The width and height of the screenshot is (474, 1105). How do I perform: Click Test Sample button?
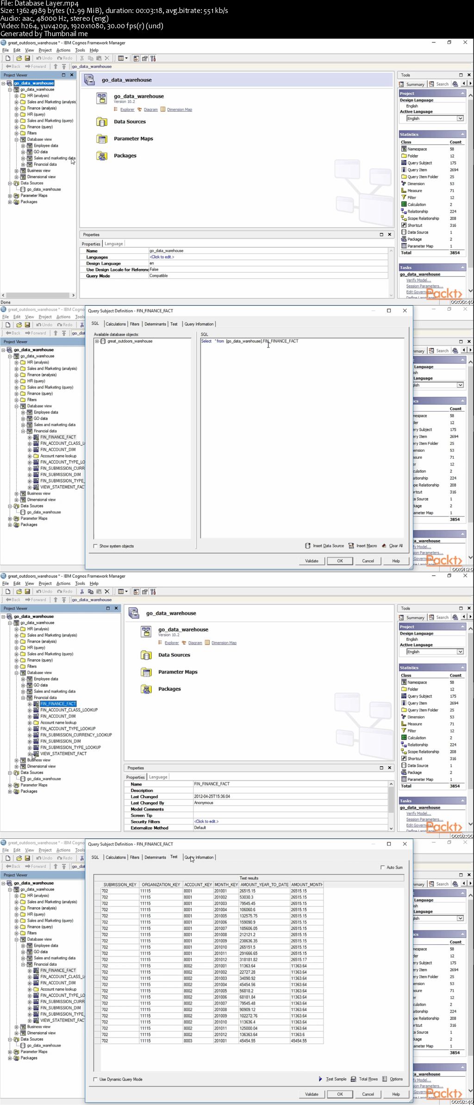[332, 1079]
